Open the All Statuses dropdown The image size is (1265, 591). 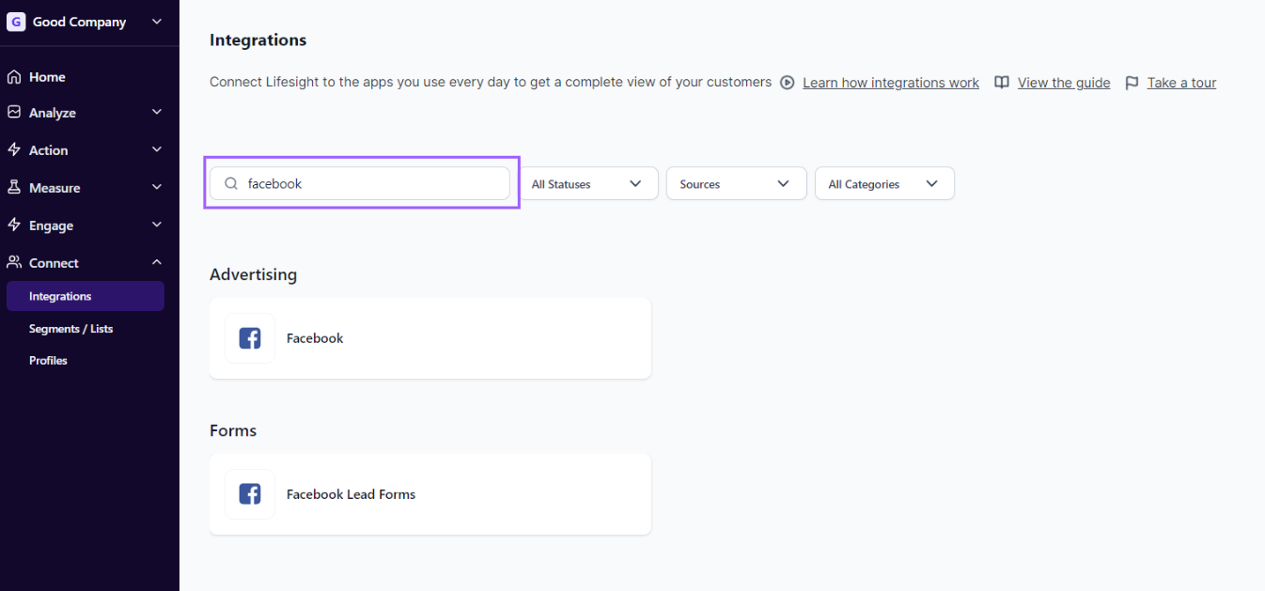(587, 184)
